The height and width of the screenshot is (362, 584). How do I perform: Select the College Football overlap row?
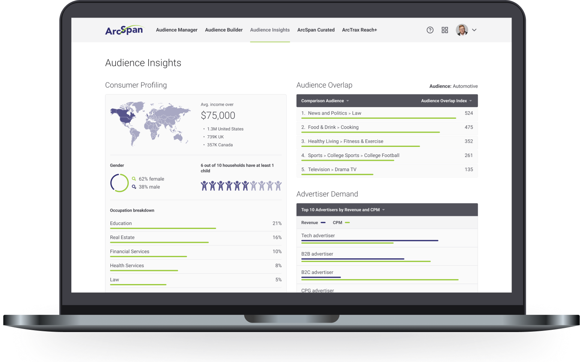pos(387,156)
